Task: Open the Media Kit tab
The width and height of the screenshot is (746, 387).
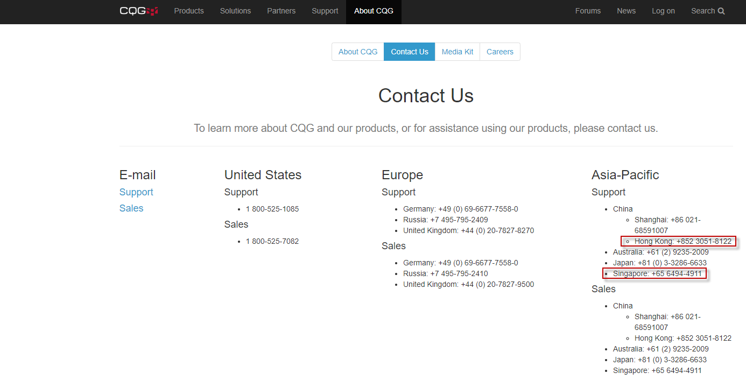Action: pyautogui.click(x=458, y=52)
